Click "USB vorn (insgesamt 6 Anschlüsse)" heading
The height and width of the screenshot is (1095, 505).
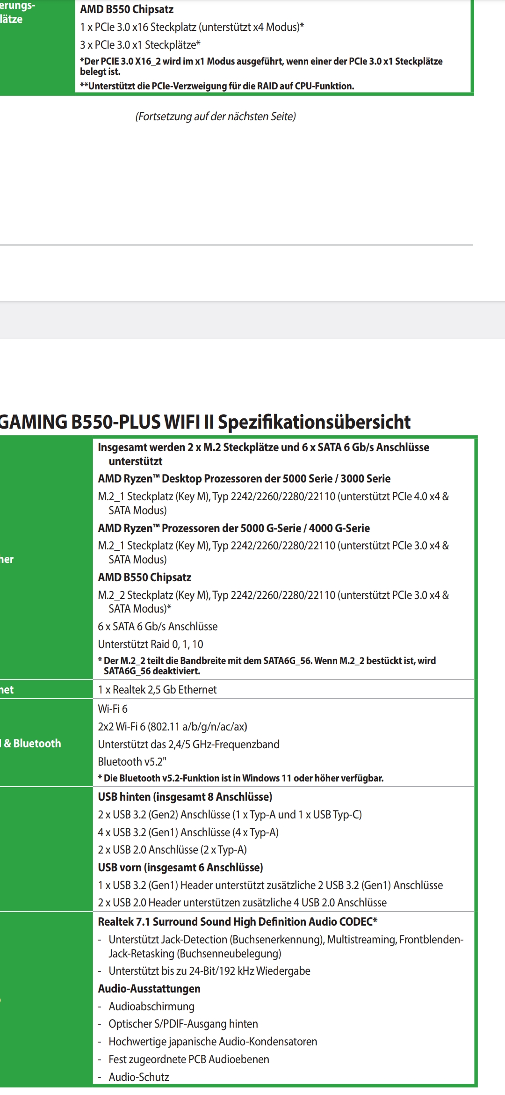[180, 868]
